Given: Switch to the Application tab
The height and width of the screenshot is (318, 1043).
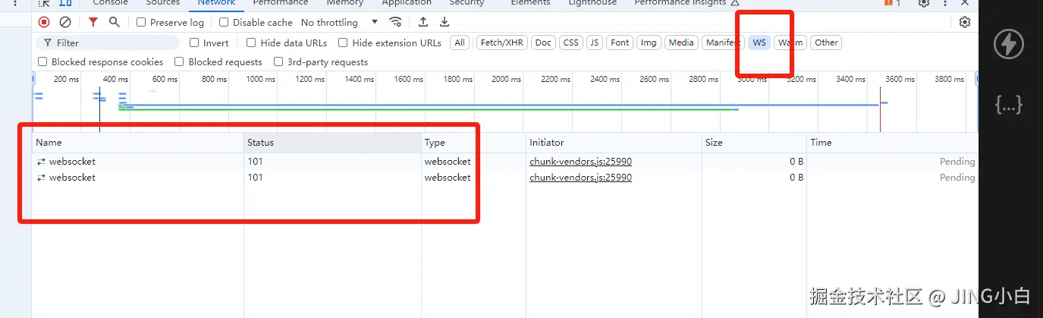Looking at the screenshot, I should 407,3.
